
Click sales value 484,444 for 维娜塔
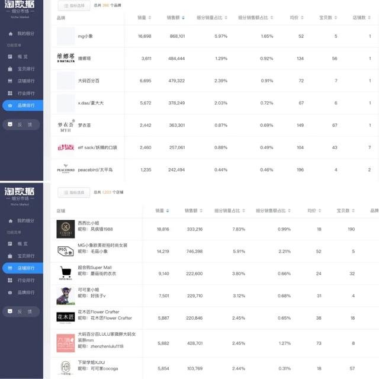tap(176, 59)
